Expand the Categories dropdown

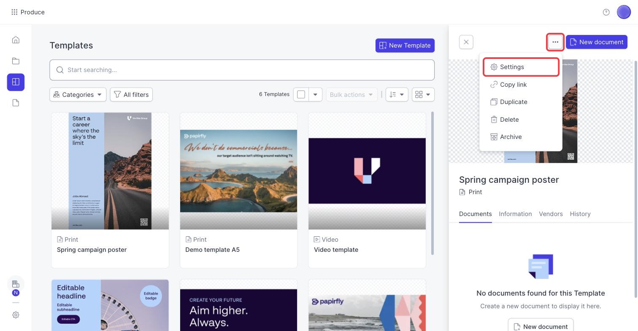click(x=78, y=95)
